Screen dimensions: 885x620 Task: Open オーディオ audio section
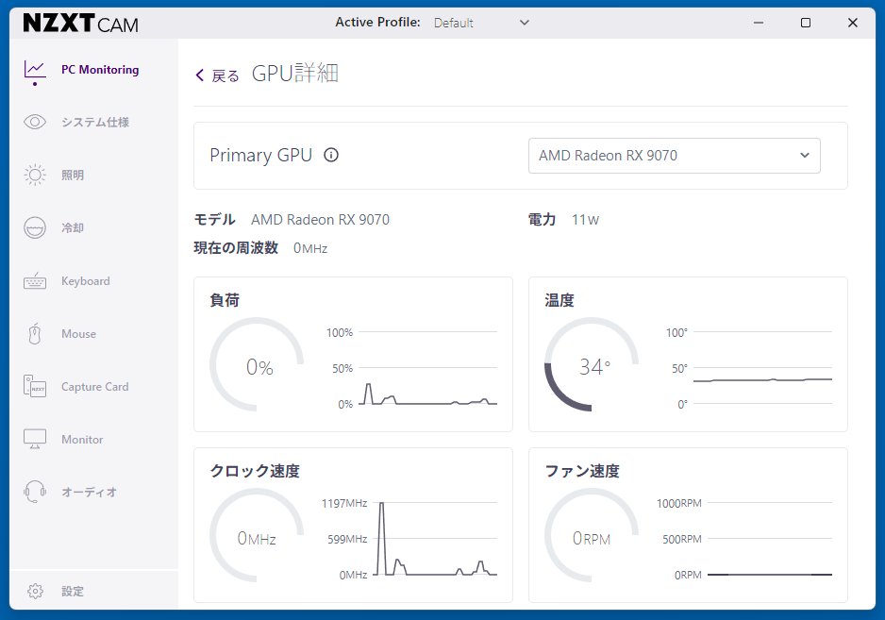90,492
